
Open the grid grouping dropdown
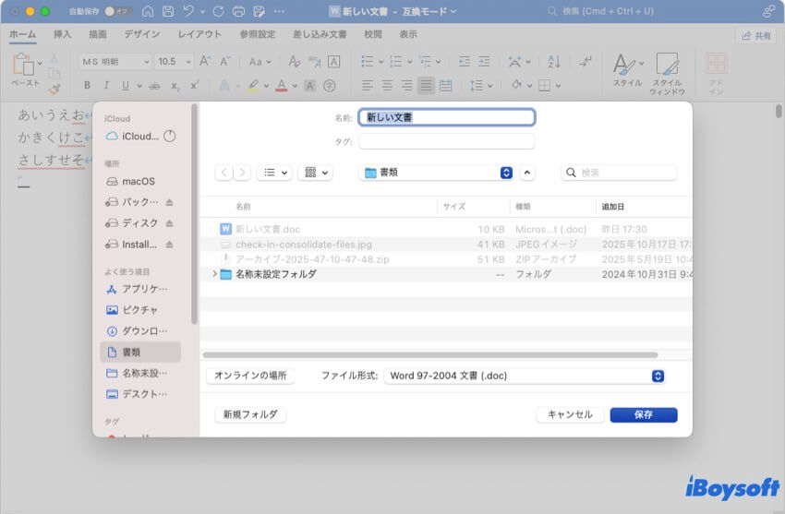click(316, 173)
